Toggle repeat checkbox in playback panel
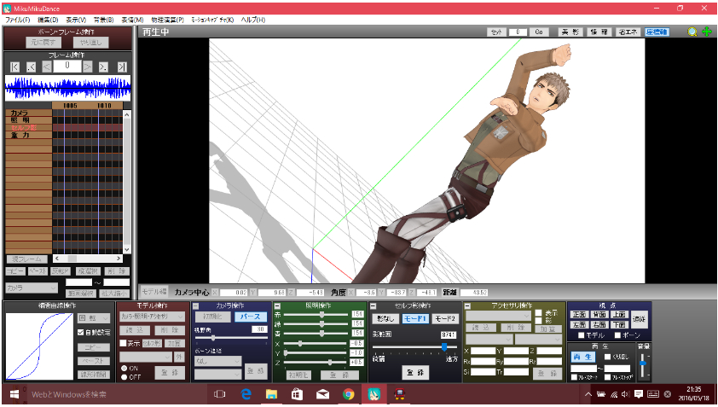Screen dimensions: 718x407 tap(608, 357)
